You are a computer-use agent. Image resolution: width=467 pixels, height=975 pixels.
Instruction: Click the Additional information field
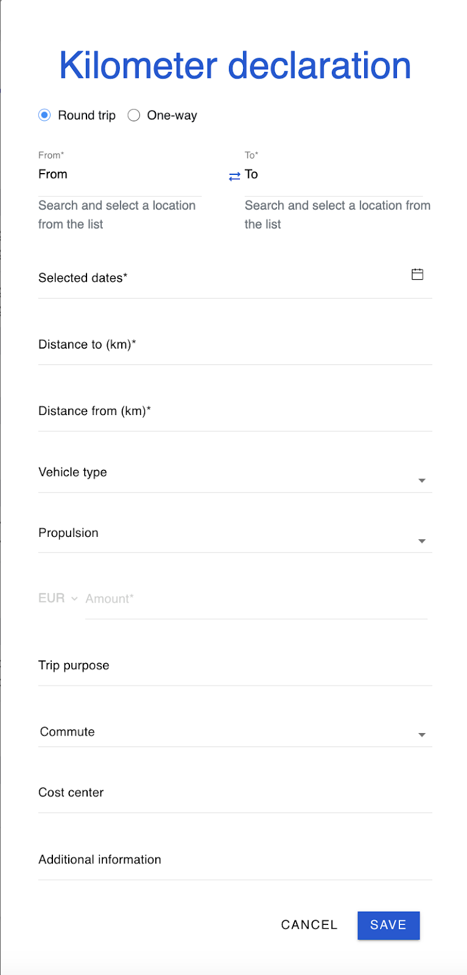235,860
